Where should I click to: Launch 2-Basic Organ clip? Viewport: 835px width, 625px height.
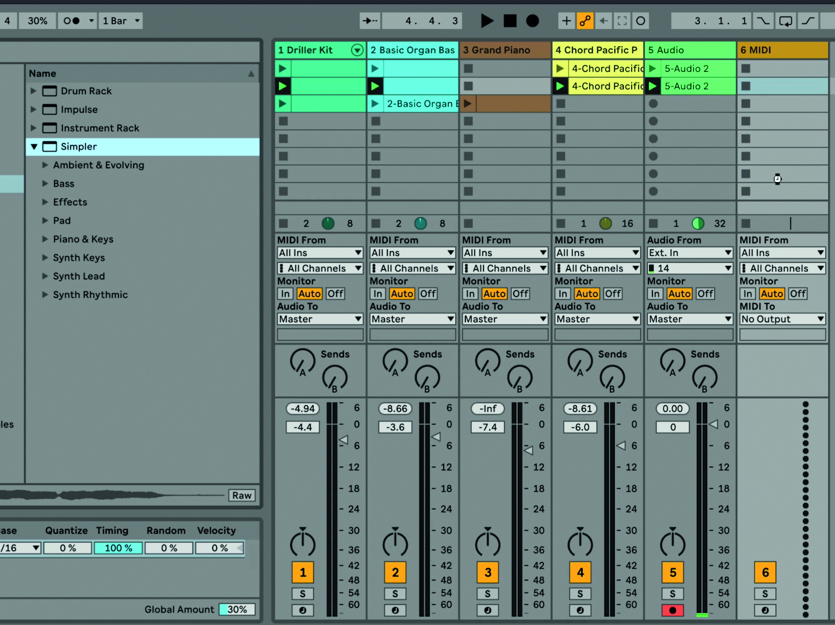coord(375,104)
